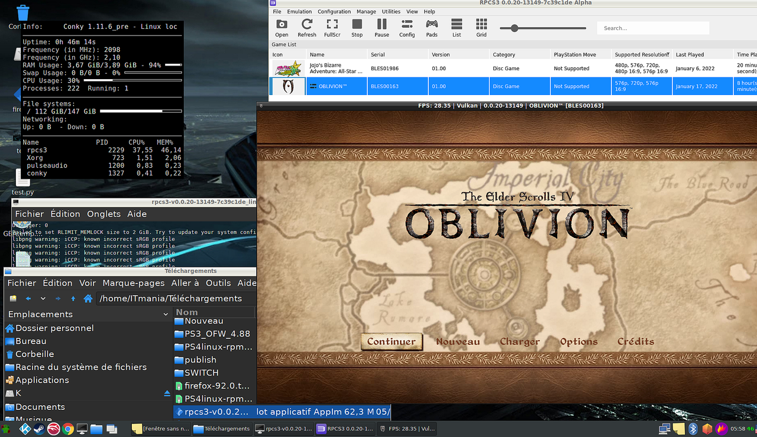Image resolution: width=757 pixels, height=437 pixels.
Task: Sort by Supported Resolutions column header
Action: [x=642, y=54]
